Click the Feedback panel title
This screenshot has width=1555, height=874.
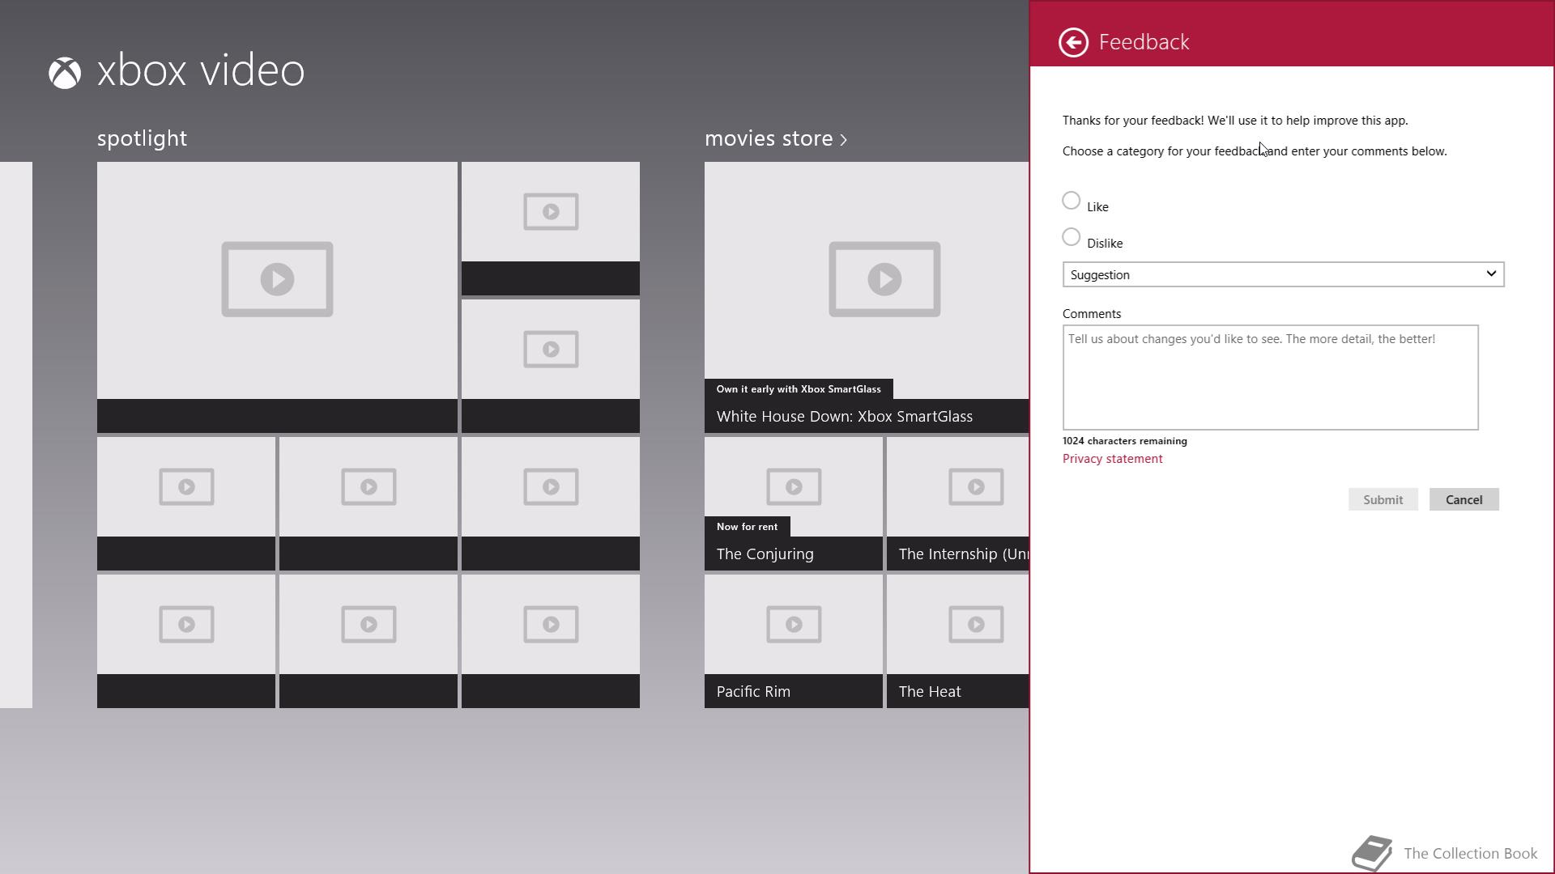pyautogui.click(x=1144, y=42)
